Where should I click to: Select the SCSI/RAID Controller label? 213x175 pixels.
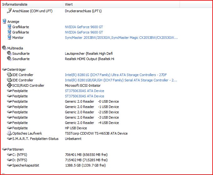(x=28, y=85)
